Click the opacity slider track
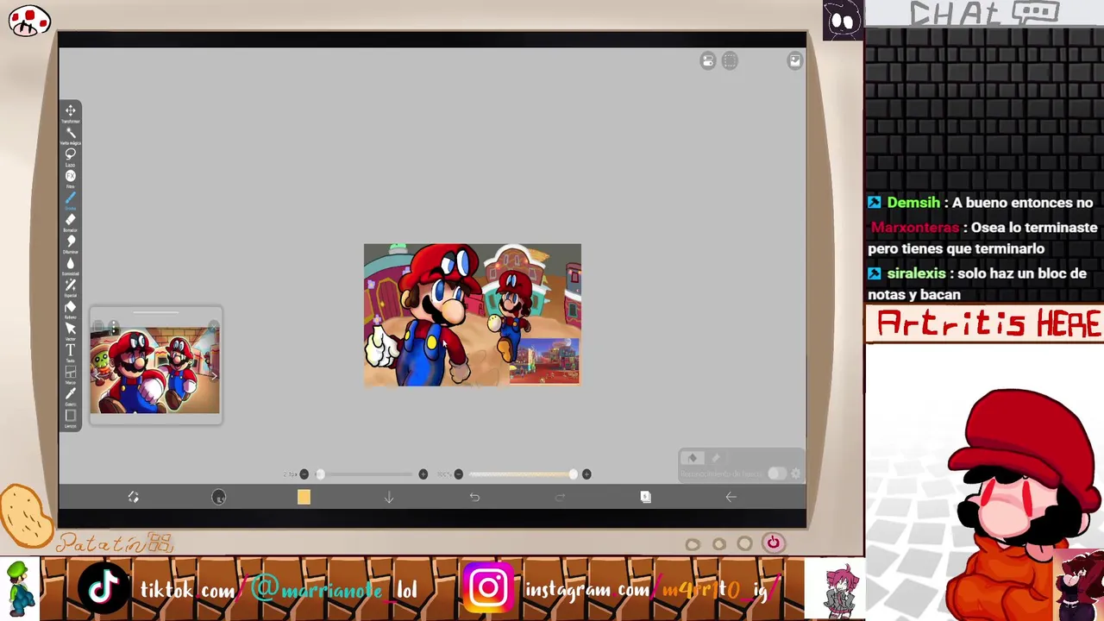The height and width of the screenshot is (621, 1104). [522, 474]
